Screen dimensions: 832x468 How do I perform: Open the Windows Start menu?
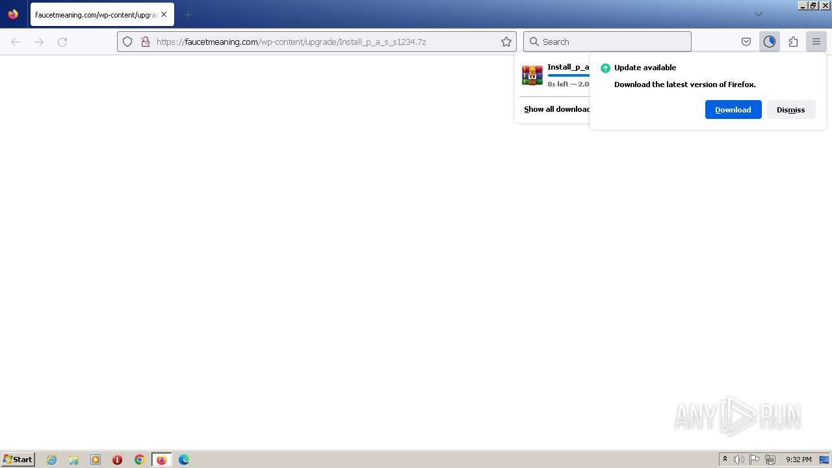(18, 460)
